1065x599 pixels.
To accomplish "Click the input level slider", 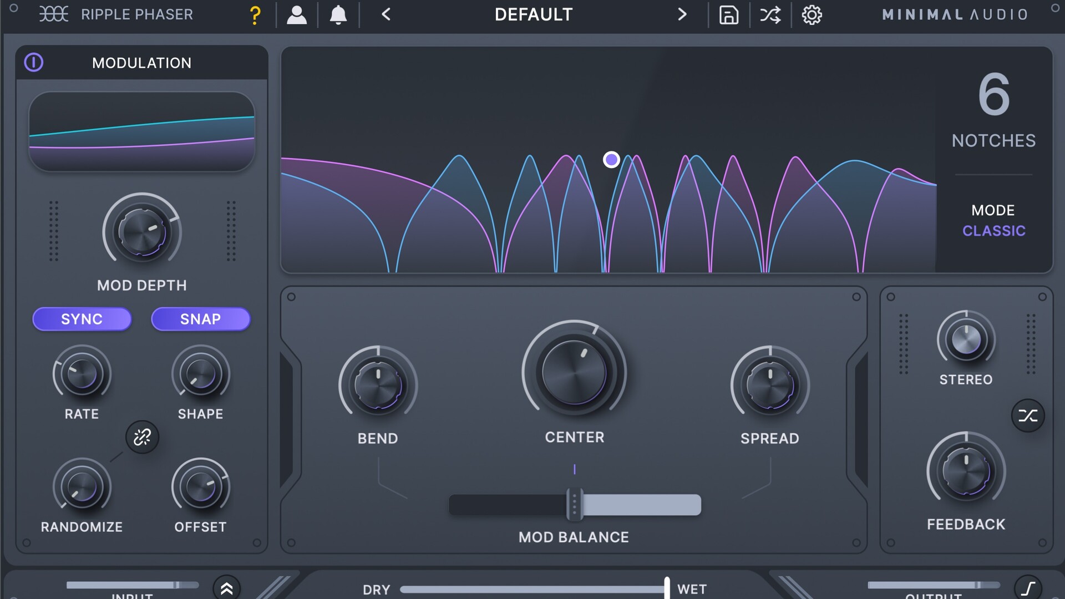I will click(x=133, y=585).
